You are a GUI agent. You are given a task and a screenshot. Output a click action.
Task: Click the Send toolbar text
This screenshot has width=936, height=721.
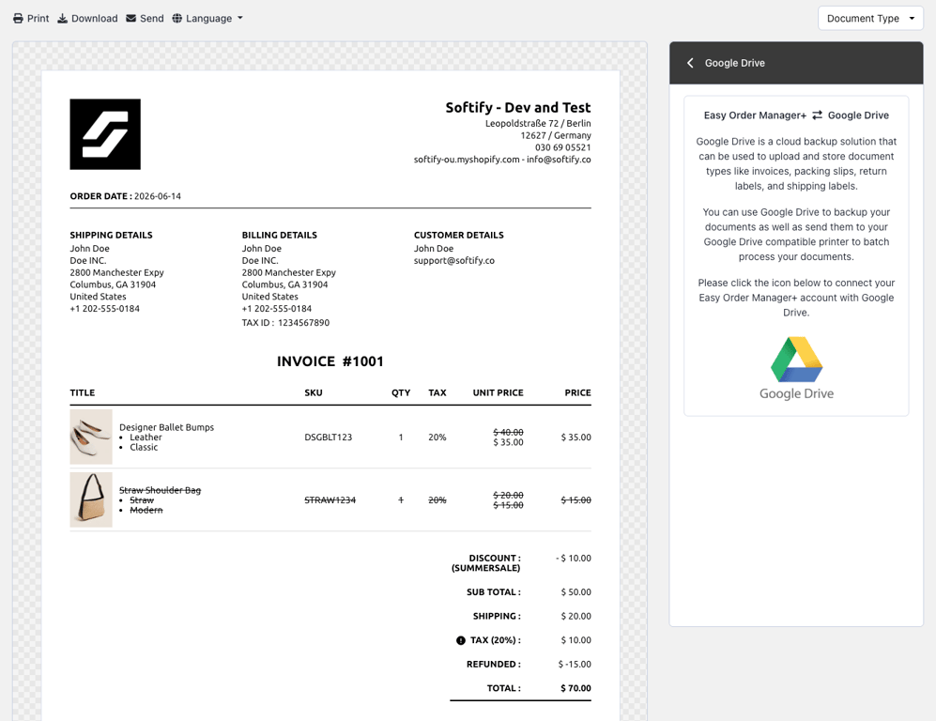point(152,19)
